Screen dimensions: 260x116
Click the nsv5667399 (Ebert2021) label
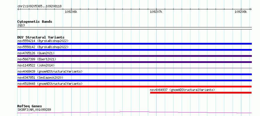(x=37, y=59)
